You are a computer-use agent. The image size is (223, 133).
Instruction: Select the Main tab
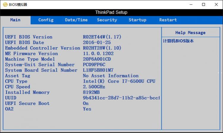point(15,20)
